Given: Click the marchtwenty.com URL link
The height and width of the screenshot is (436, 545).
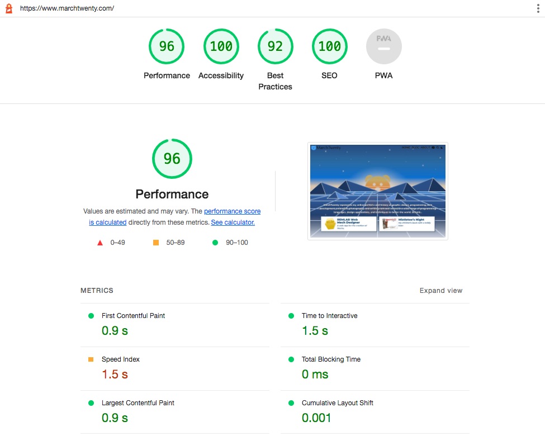Looking at the screenshot, I should tap(67, 8).
